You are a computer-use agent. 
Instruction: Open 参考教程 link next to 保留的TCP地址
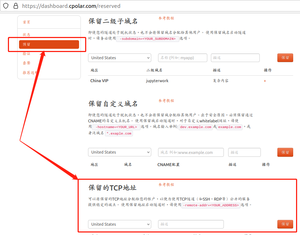point(166,185)
